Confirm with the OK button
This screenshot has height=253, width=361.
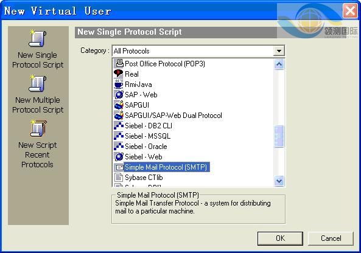(280, 238)
